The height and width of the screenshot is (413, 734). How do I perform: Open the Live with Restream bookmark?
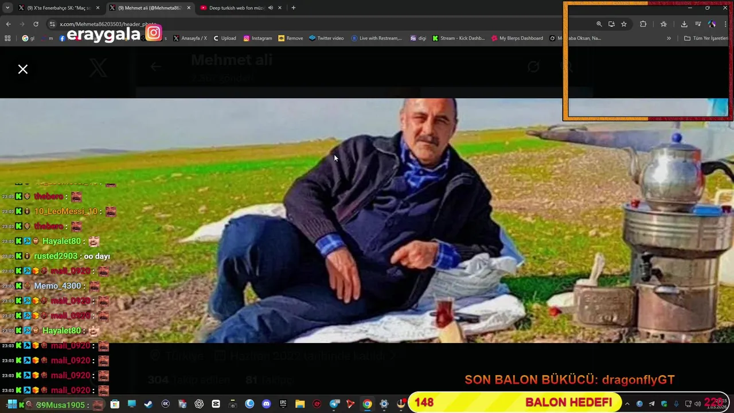click(x=377, y=38)
